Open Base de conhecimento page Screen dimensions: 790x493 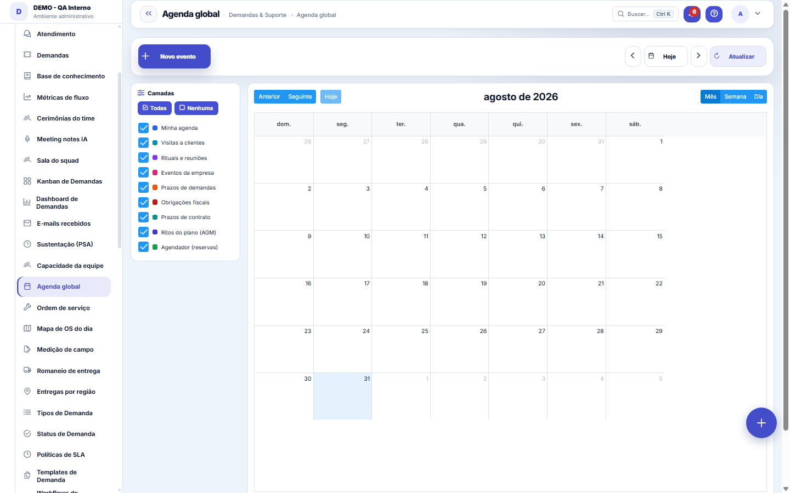point(64,76)
